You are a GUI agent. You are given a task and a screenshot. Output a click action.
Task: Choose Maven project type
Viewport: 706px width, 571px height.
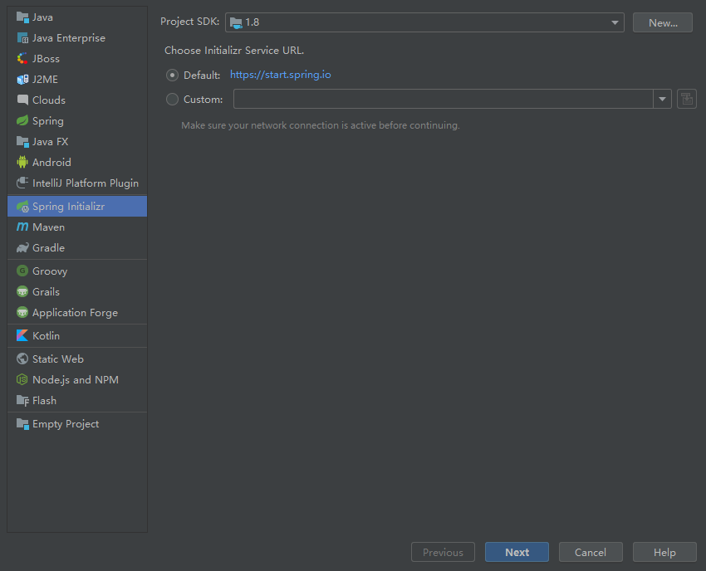tap(77, 227)
